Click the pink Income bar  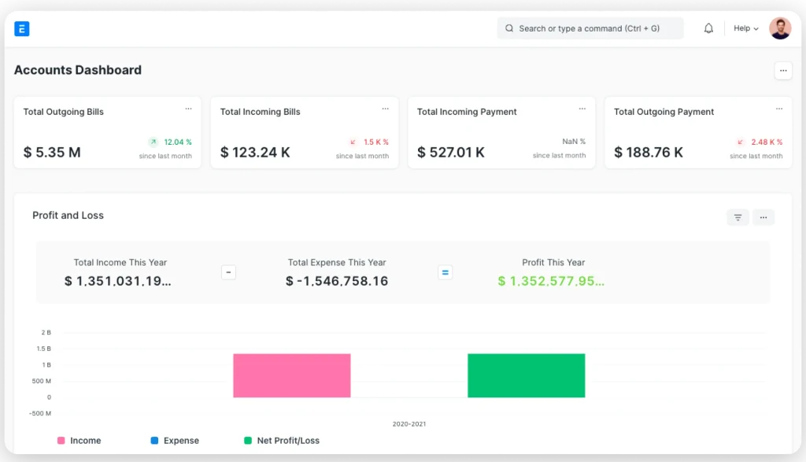click(x=291, y=375)
